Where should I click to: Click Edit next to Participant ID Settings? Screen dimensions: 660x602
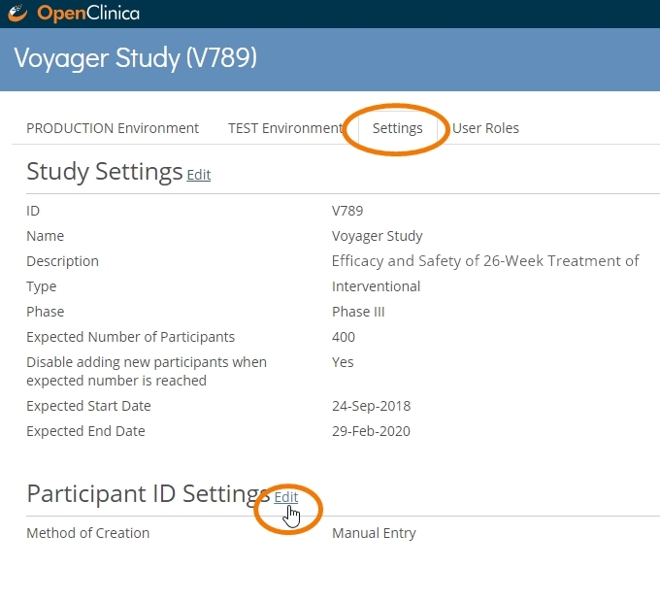(285, 497)
